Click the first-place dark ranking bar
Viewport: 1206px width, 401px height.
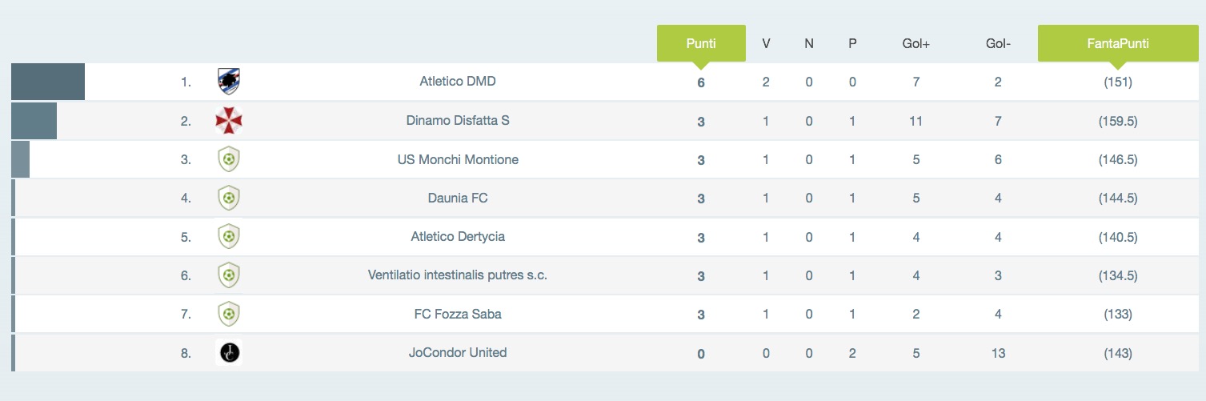[48, 82]
